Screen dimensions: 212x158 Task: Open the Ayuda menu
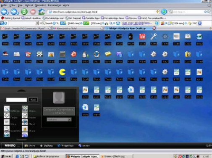coord(66,5)
